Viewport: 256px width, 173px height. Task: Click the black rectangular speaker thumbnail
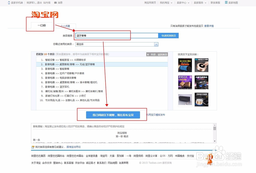click(185, 99)
